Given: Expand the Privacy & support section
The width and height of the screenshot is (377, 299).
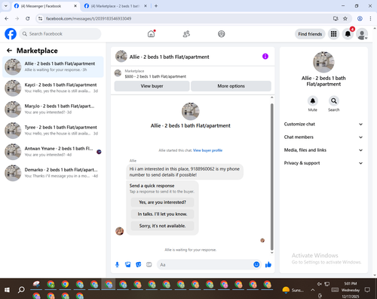Looking at the screenshot, I should (323, 163).
